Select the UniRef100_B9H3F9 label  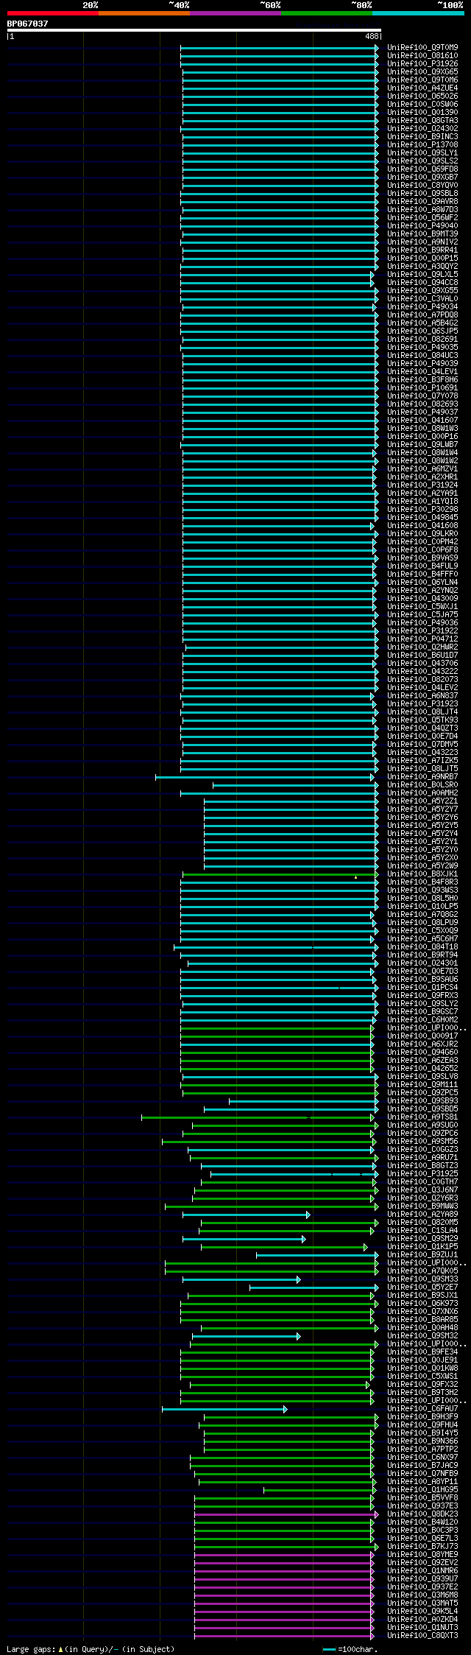tap(422, 1417)
